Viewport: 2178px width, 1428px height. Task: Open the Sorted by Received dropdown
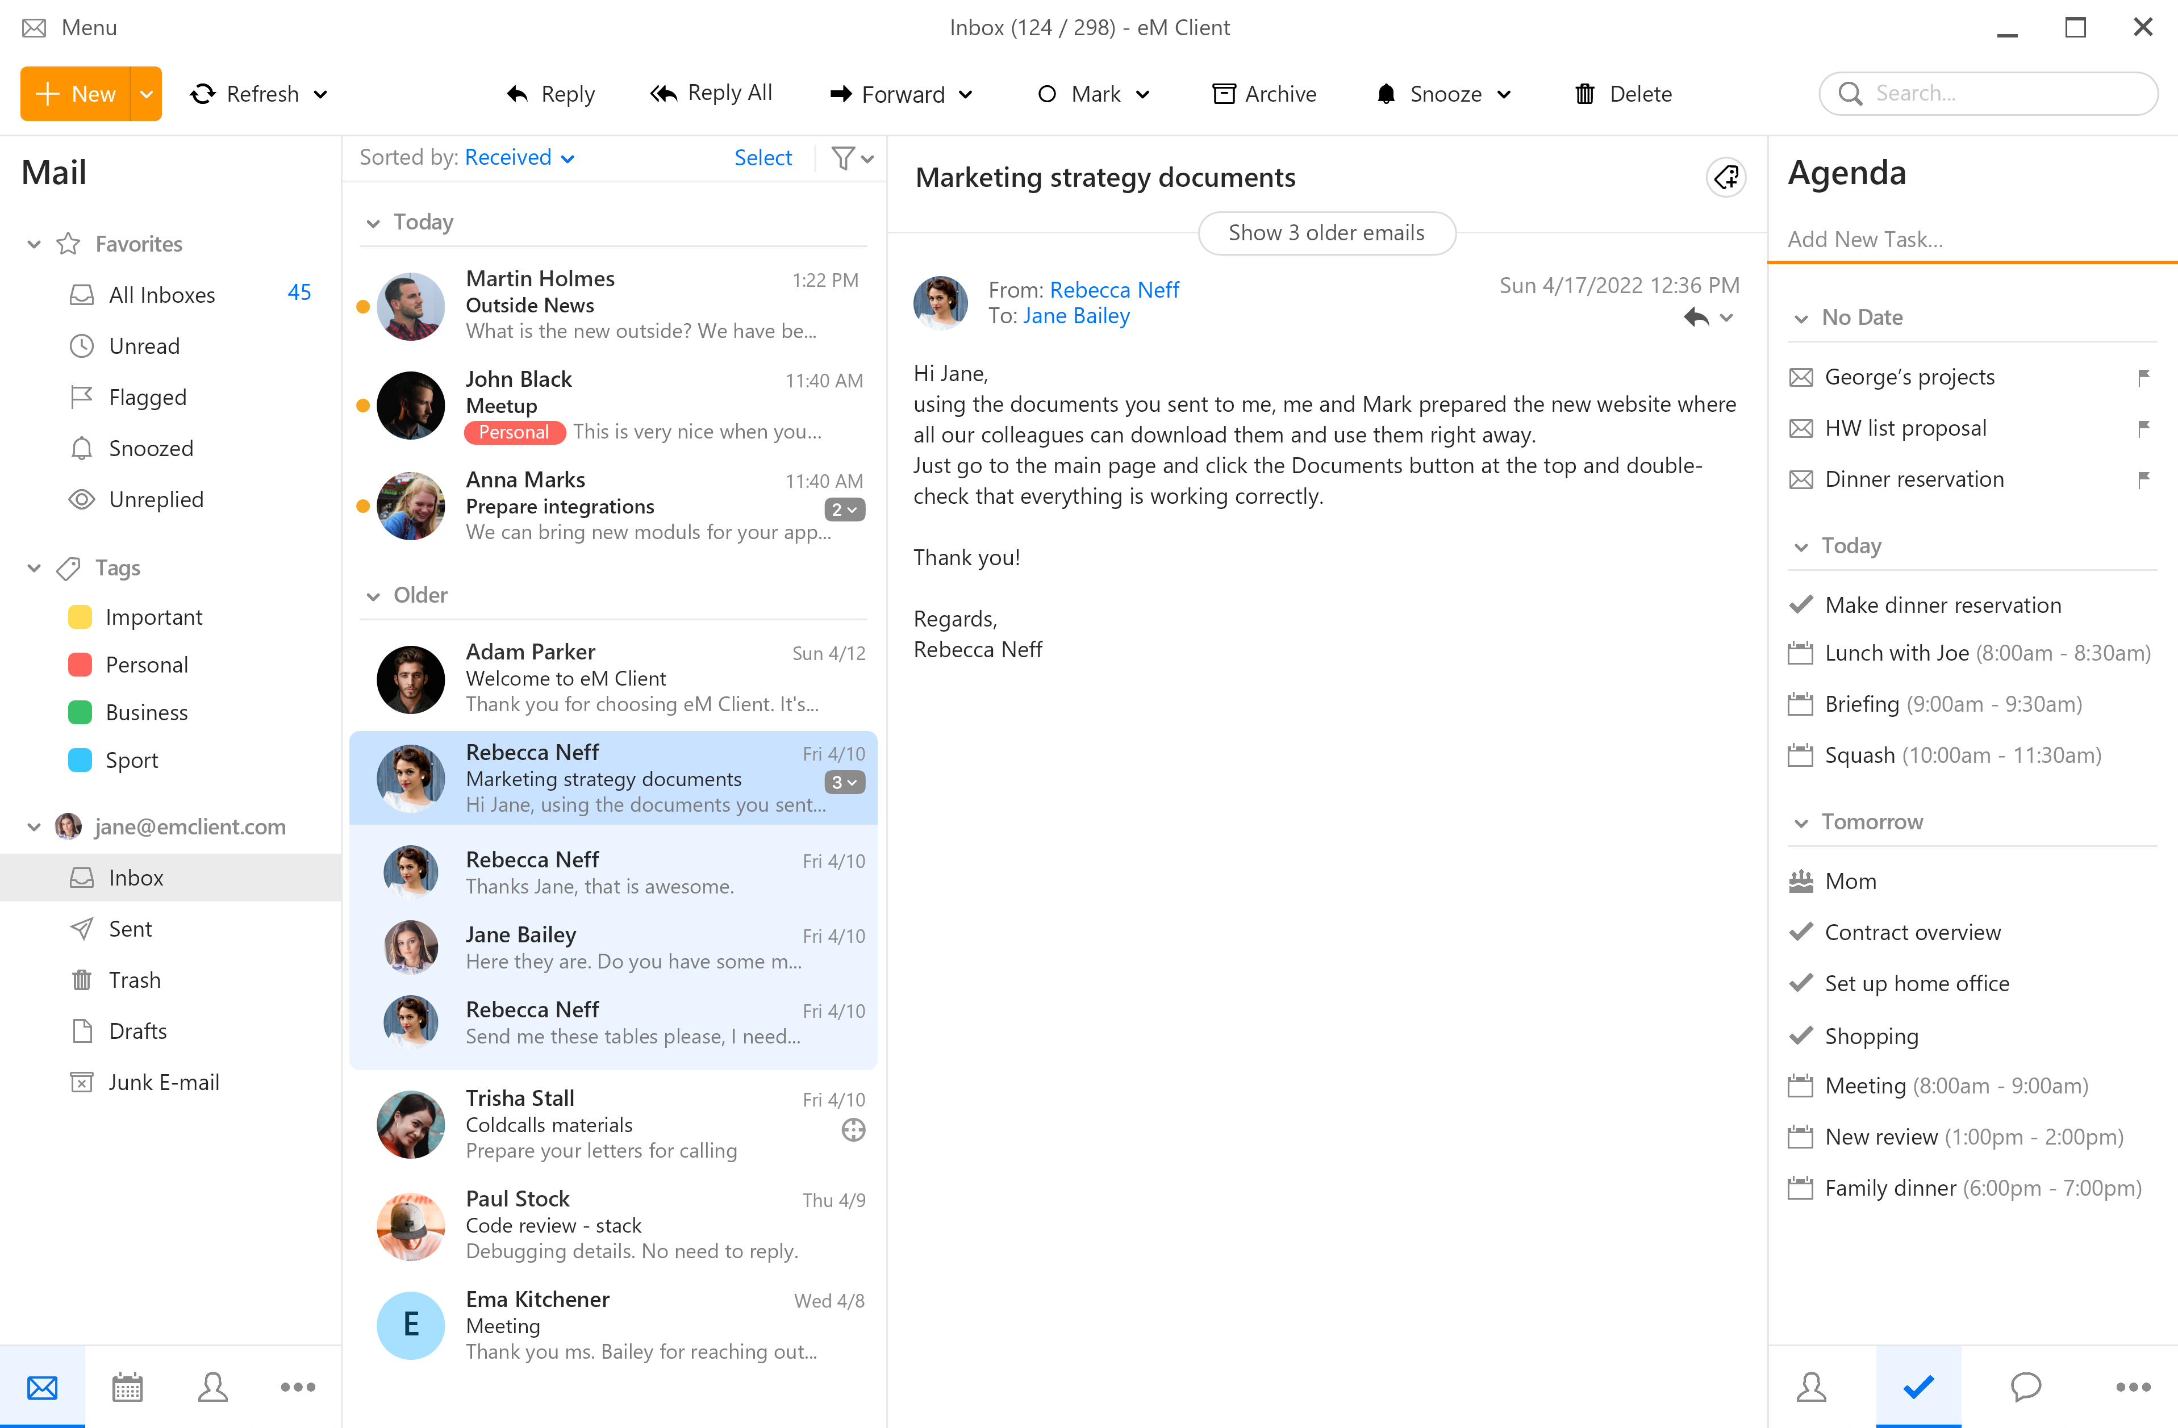[x=518, y=156]
